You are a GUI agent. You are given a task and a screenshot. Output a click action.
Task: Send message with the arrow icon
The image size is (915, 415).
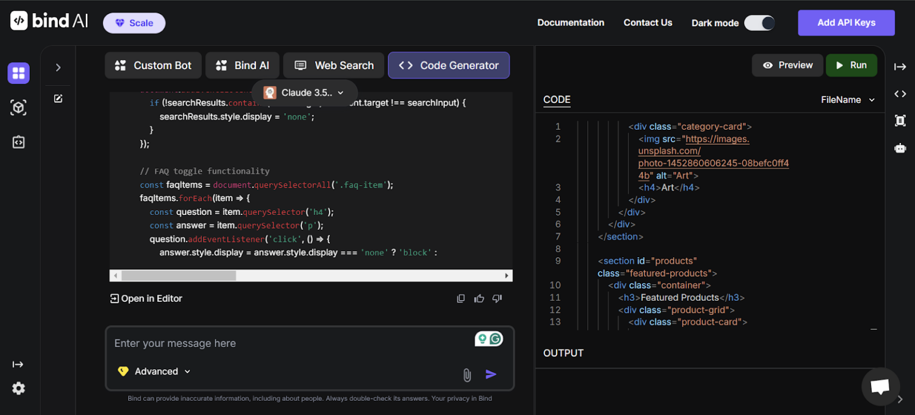point(491,374)
